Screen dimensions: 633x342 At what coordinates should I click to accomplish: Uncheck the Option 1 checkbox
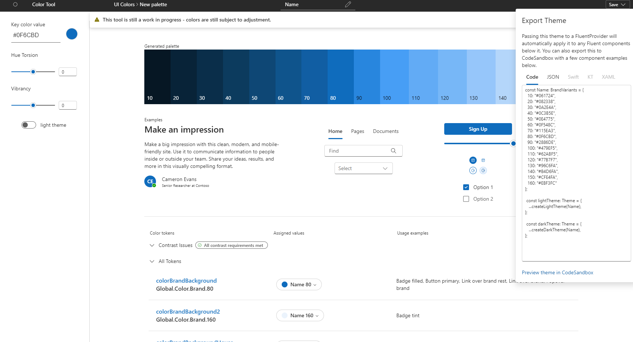pyautogui.click(x=466, y=187)
